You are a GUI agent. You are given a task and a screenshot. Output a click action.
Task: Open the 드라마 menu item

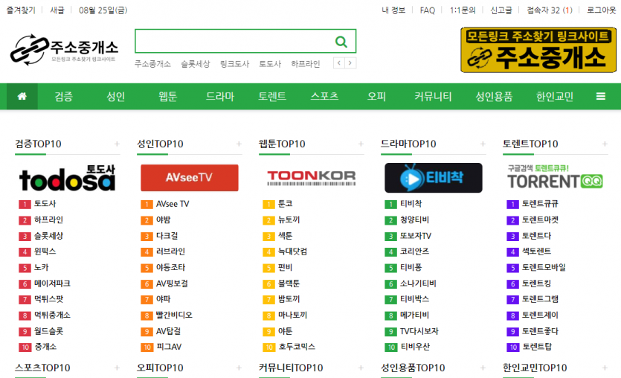tap(220, 96)
